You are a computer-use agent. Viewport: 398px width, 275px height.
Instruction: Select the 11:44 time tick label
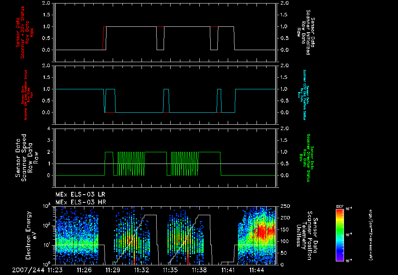pyautogui.click(x=257, y=270)
